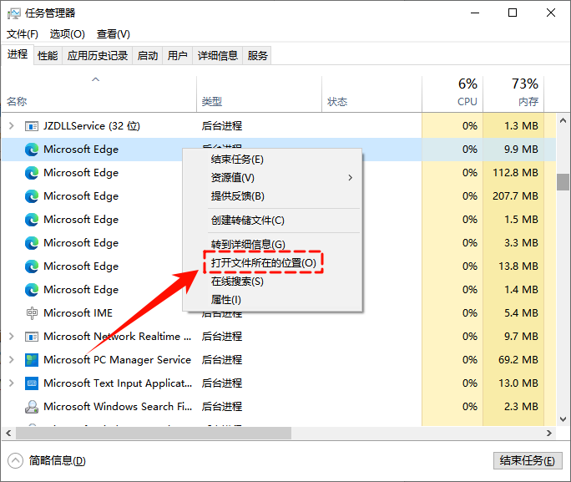Image resolution: width=571 pixels, height=482 pixels.
Task: Click the Microsoft IME process icon
Action: click(x=32, y=313)
